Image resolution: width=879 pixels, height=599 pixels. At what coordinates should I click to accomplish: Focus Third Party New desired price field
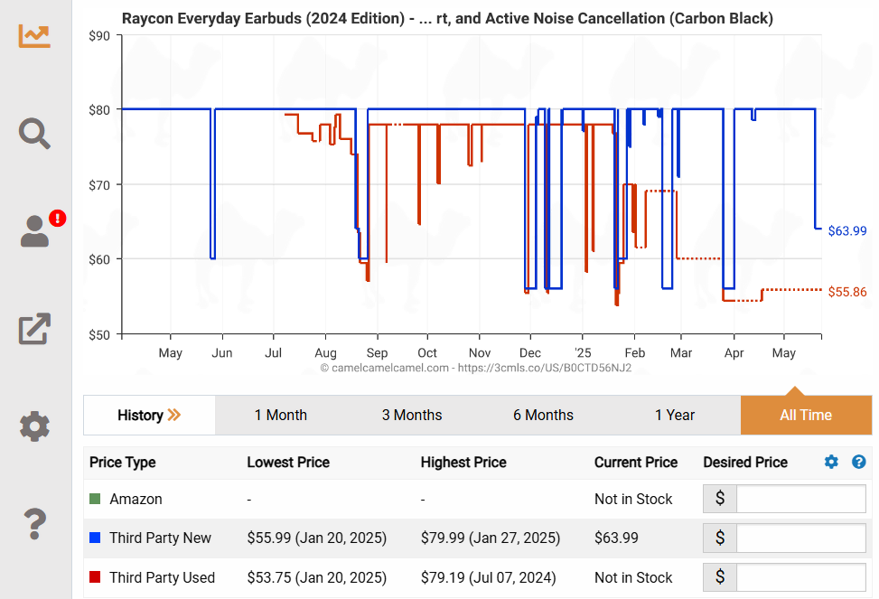[800, 538]
